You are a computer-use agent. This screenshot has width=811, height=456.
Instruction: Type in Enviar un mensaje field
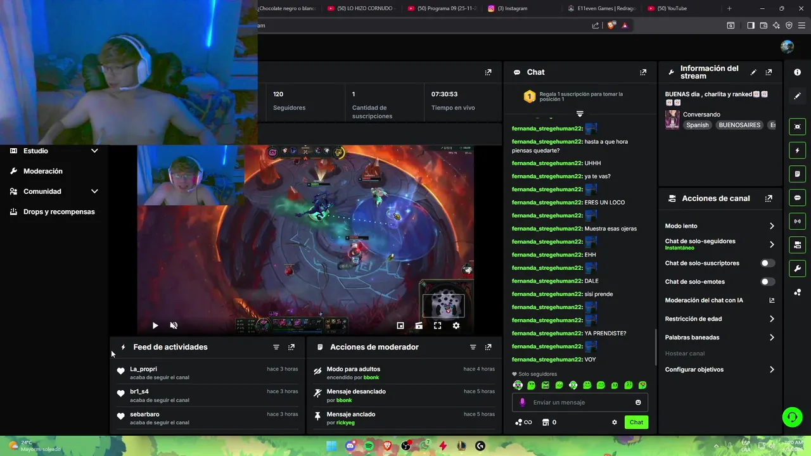coord(581,402)
